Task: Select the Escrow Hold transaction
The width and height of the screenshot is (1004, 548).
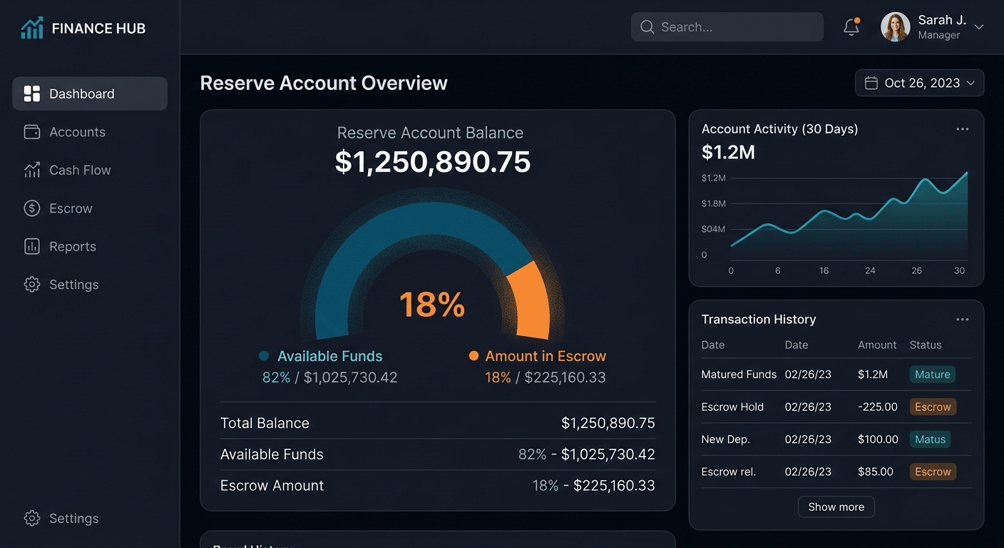Action: click(x=836, y=407)
